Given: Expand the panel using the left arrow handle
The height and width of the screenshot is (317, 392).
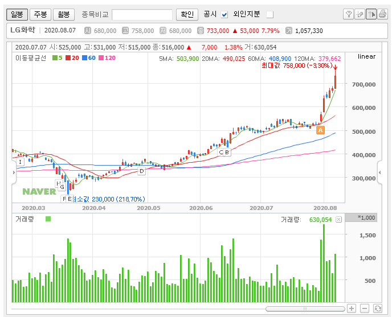Looking at the screenshot, I should click(14, 172).
